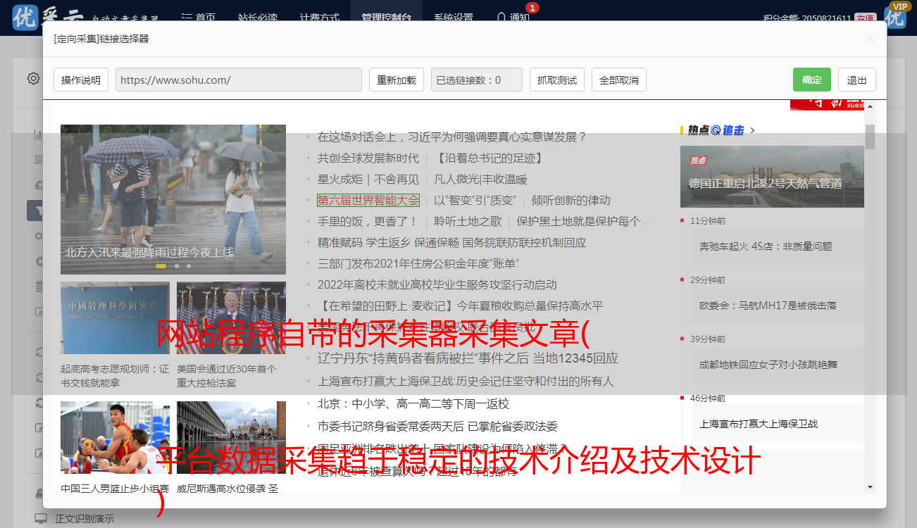
Task: Click the rainy street carousel image
Action: (x=173, y=199)
